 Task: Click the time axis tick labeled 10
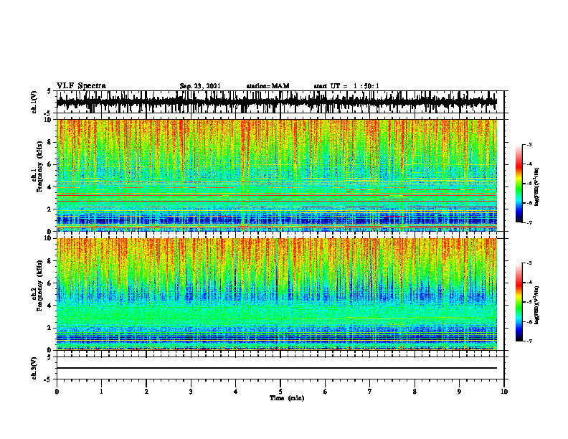tap(504, 392)
